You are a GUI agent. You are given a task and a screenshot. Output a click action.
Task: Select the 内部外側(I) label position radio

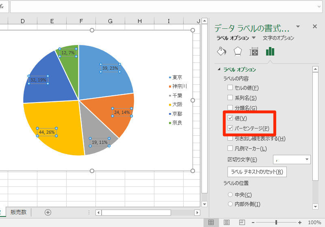click(x=230, y=204)
